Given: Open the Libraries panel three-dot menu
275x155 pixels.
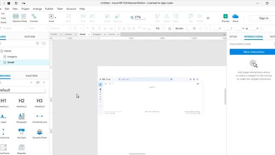Looking at the screenshot, I should (x=44, y=82).
